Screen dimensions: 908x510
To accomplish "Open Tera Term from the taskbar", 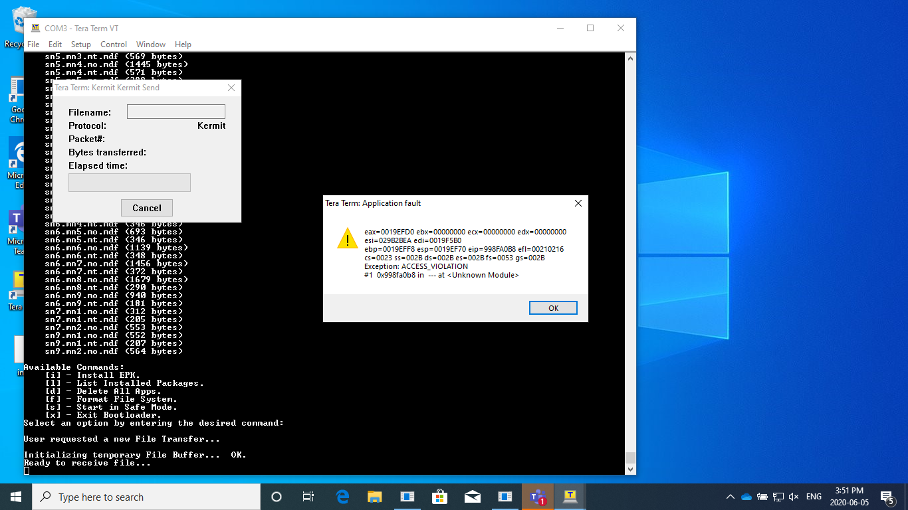I will point(570,497).
